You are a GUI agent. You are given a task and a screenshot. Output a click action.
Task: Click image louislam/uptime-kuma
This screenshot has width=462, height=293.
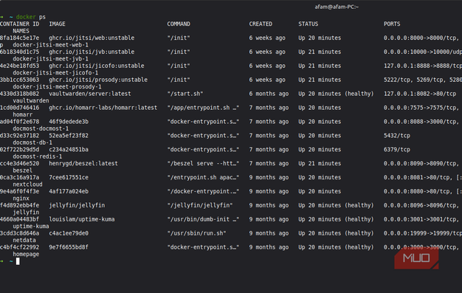(82, 219)
